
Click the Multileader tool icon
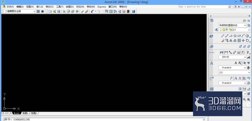(x=231, y=78)
